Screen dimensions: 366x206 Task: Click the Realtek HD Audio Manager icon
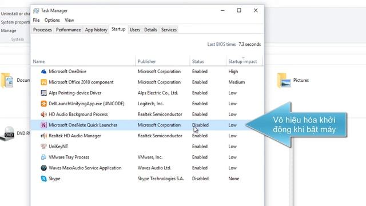click(43, 136)
